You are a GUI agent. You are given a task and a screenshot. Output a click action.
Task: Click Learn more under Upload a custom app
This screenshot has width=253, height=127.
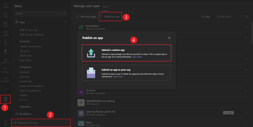(137, 57)
